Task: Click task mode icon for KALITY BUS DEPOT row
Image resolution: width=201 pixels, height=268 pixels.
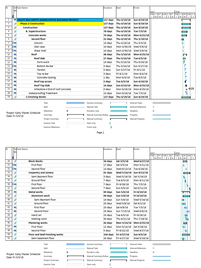Action: pos(15,20)
